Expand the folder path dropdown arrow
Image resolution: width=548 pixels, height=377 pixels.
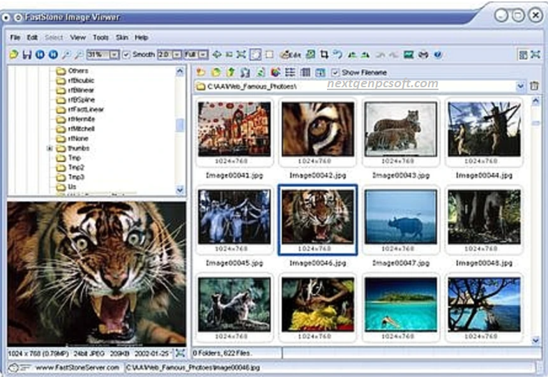click(521, 86)
